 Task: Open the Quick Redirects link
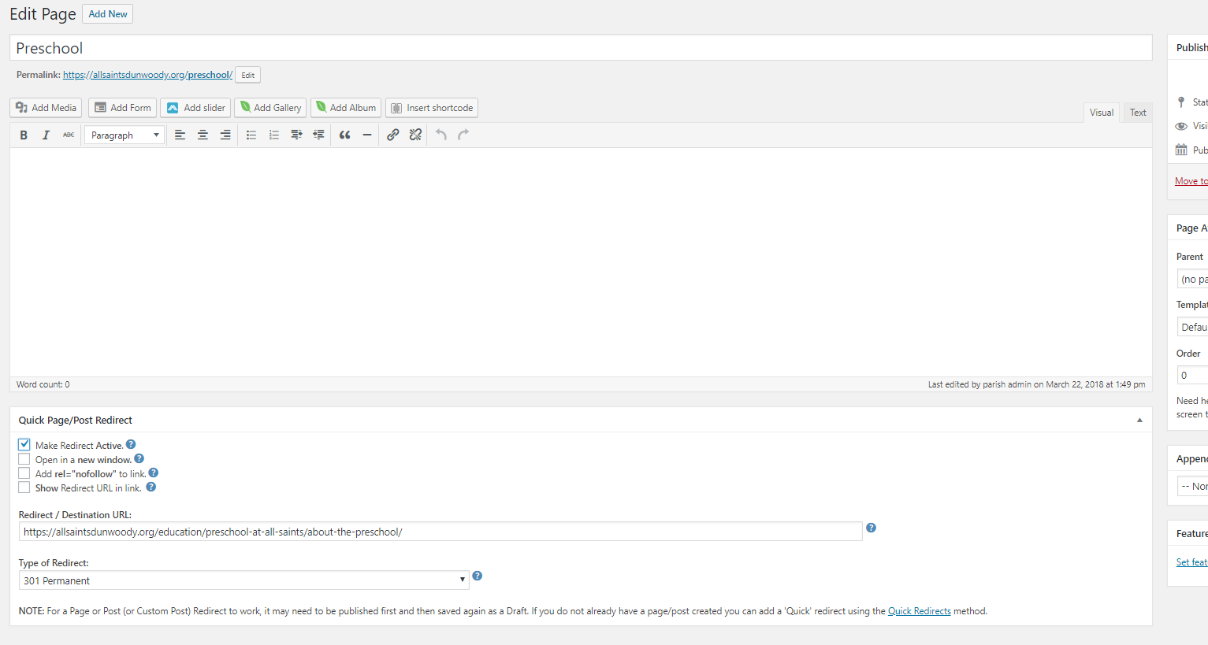click(x=919, y=611)
